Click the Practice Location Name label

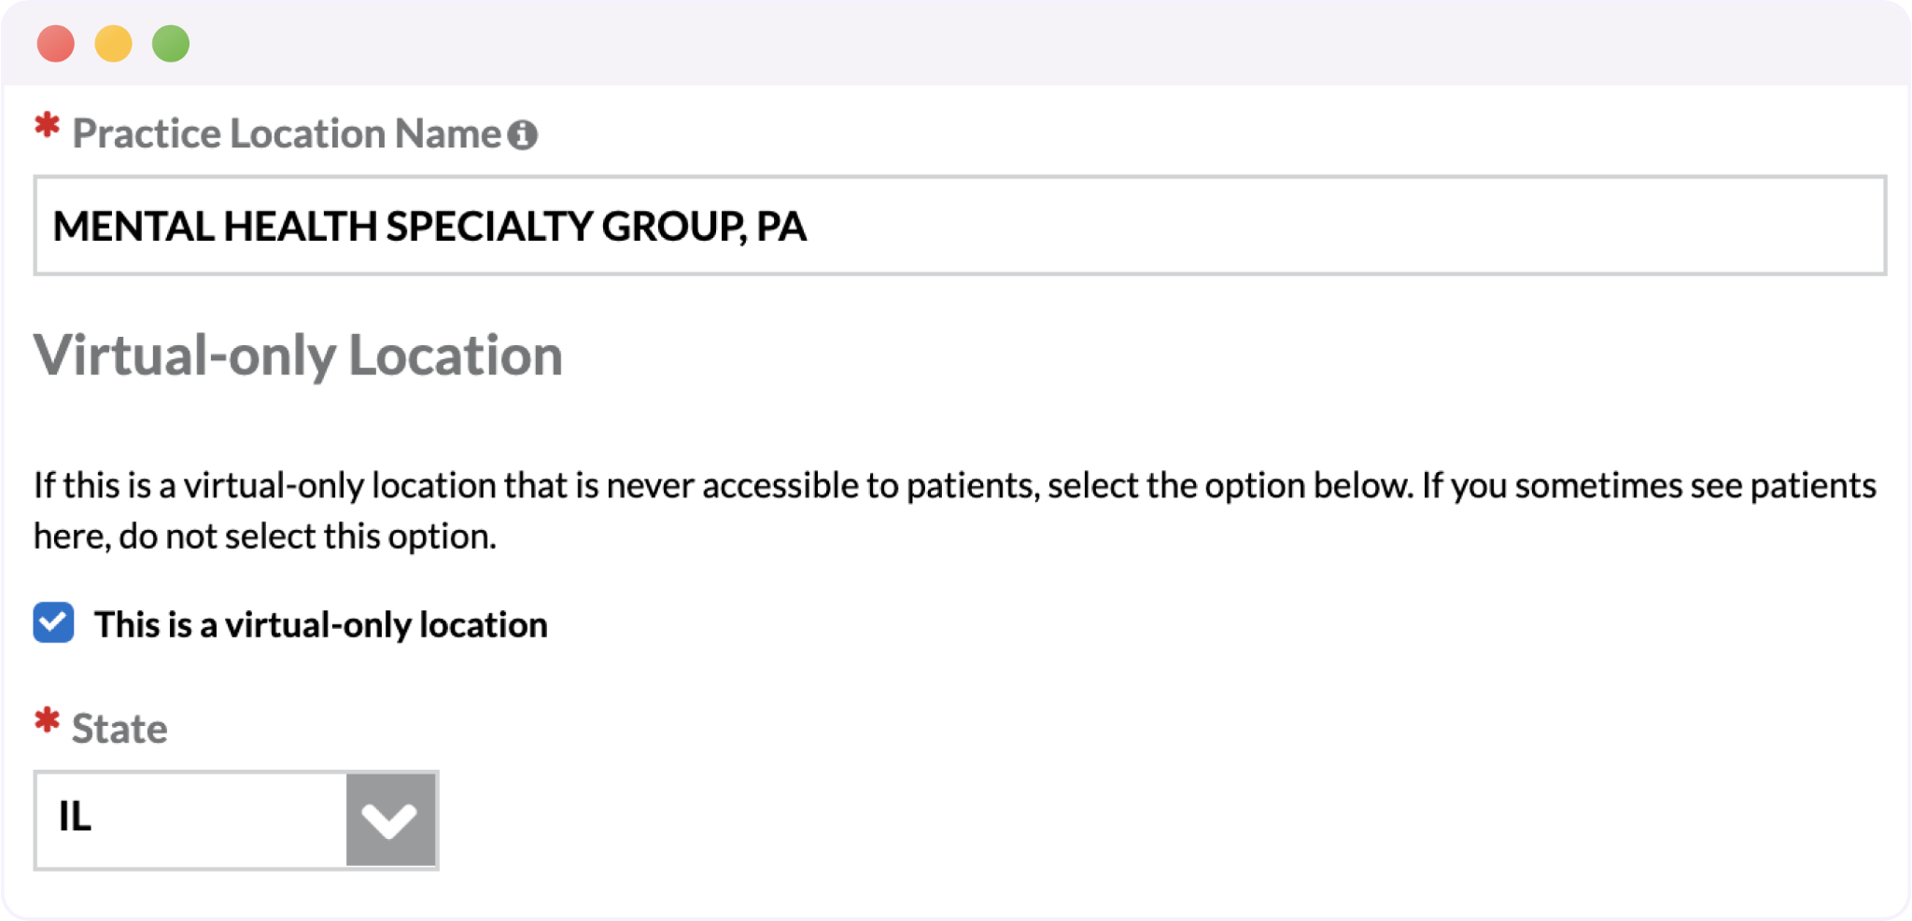tap(287, 133)
